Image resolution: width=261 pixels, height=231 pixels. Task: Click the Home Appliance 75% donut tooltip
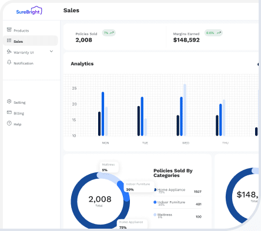[x=132, y=225]
